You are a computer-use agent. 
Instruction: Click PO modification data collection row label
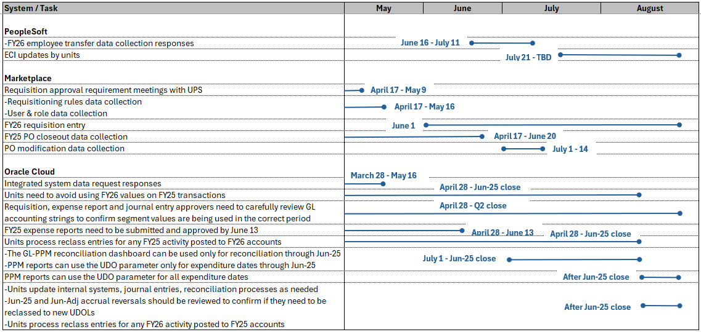65,148
